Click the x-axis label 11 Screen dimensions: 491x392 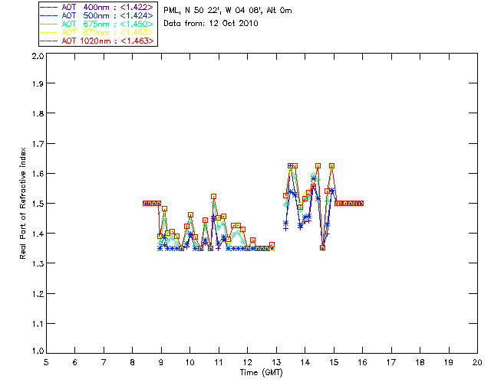pyautogui.click(x=219, y=362)
